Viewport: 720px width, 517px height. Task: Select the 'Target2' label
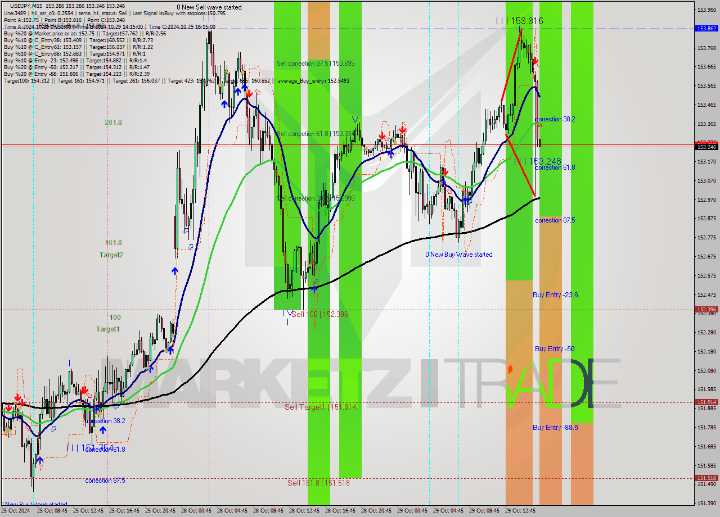111,255
